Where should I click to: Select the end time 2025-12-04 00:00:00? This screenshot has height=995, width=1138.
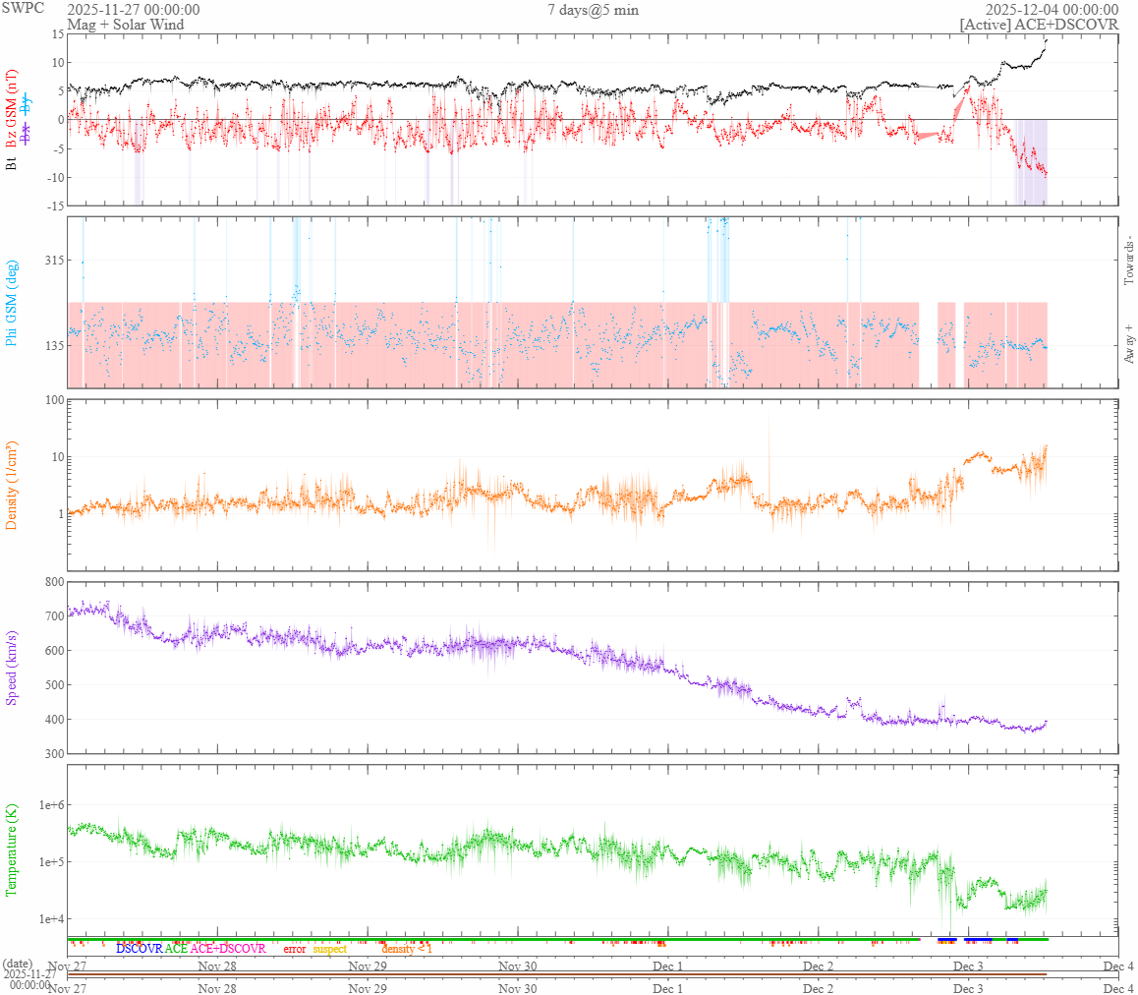(x=1052, y=10)
